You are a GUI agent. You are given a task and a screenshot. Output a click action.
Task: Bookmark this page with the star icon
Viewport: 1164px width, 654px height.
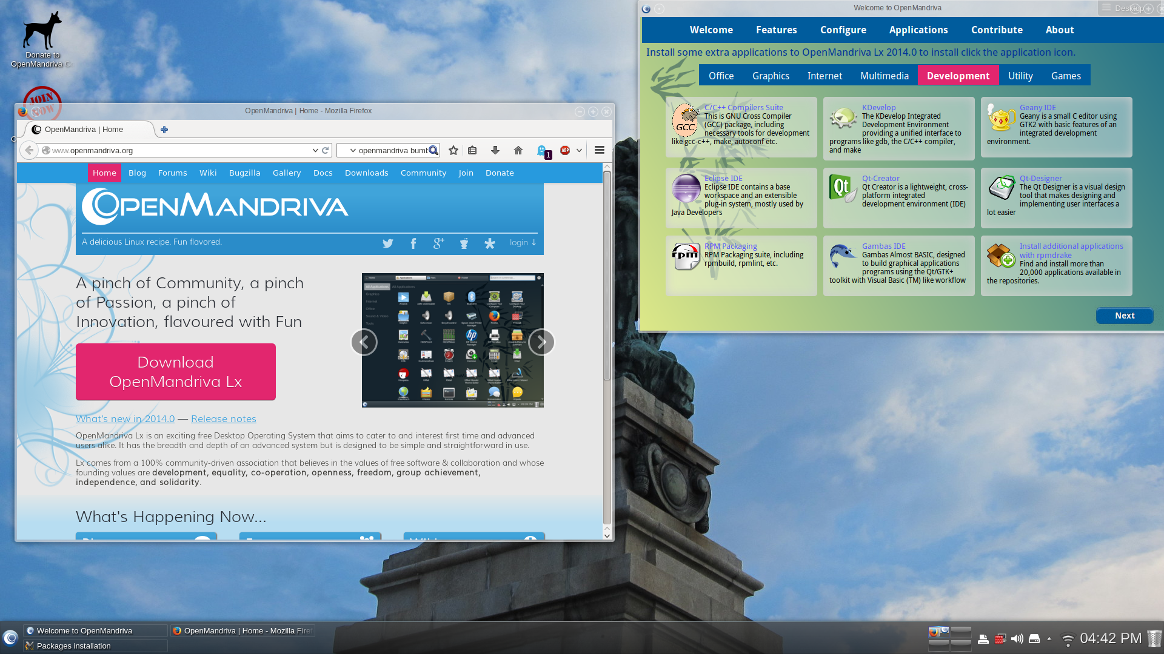pyautogui.click(x=453, y=150)
